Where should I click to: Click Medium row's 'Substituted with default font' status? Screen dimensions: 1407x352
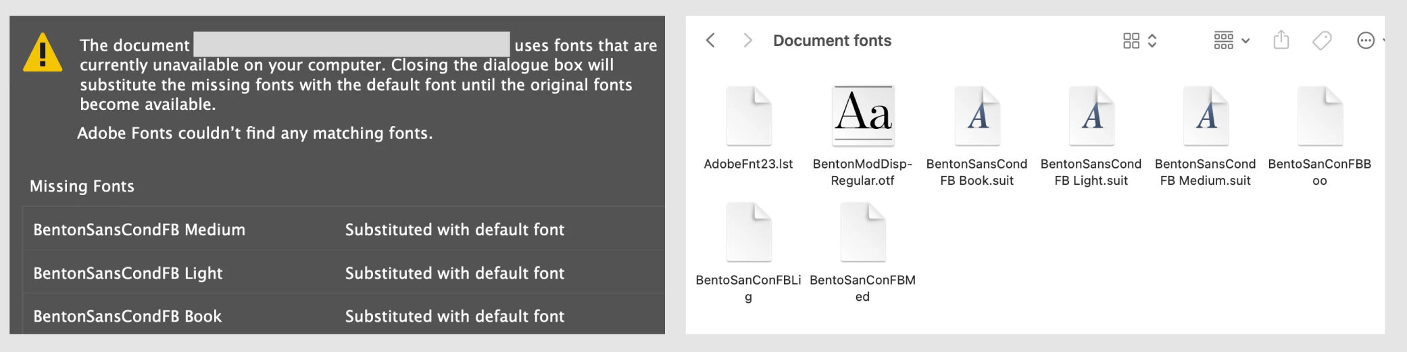(455, 230)
